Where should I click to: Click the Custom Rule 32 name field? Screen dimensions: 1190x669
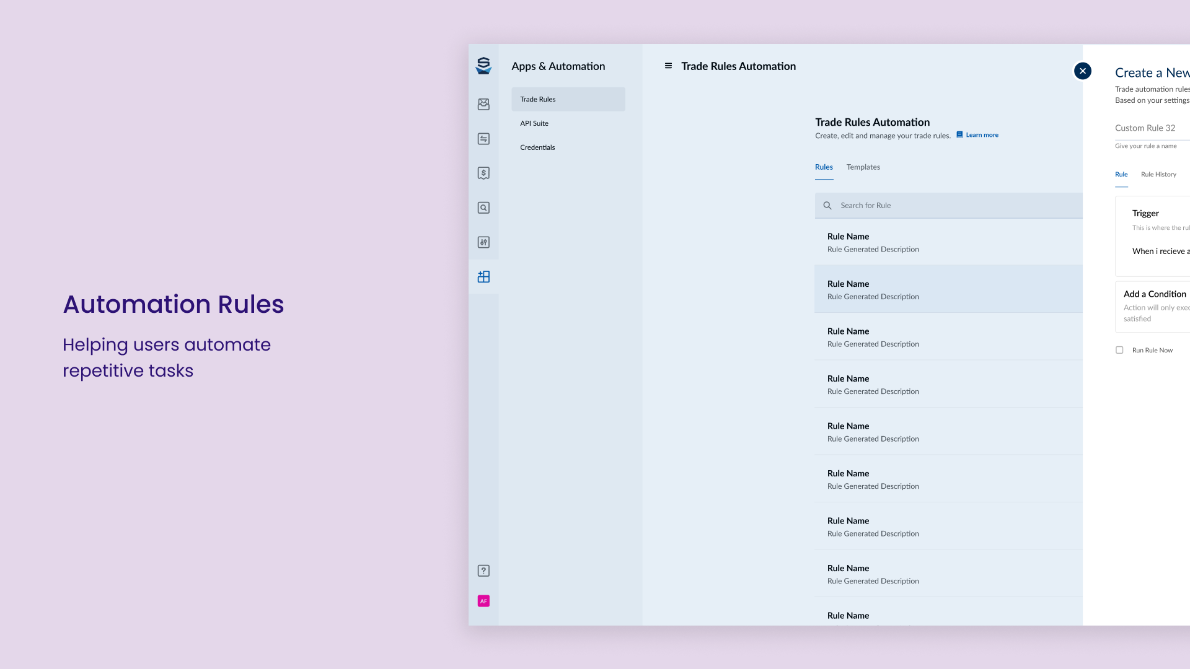(x=1150, y=128)
